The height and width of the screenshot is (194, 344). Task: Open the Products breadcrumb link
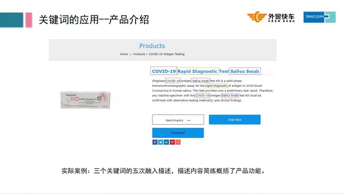[x=139, y=54]
